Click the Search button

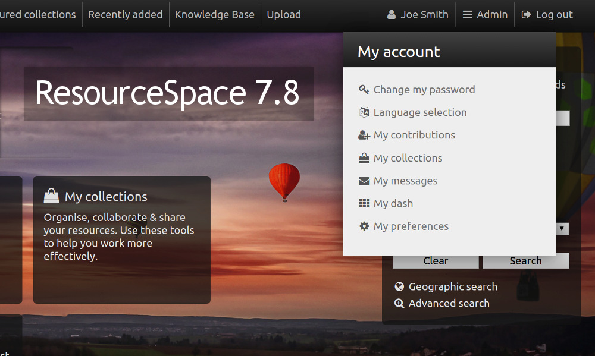pyautogui.click(x=526, y=261)
